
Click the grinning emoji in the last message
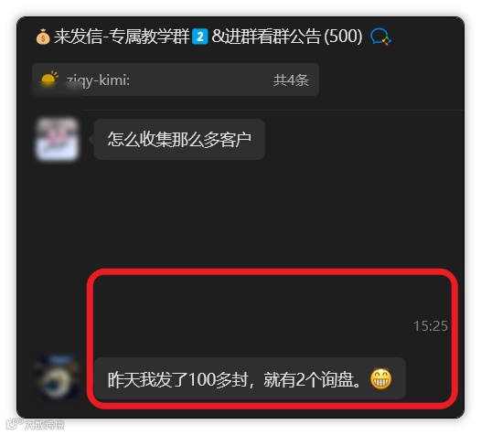(381, 378)
